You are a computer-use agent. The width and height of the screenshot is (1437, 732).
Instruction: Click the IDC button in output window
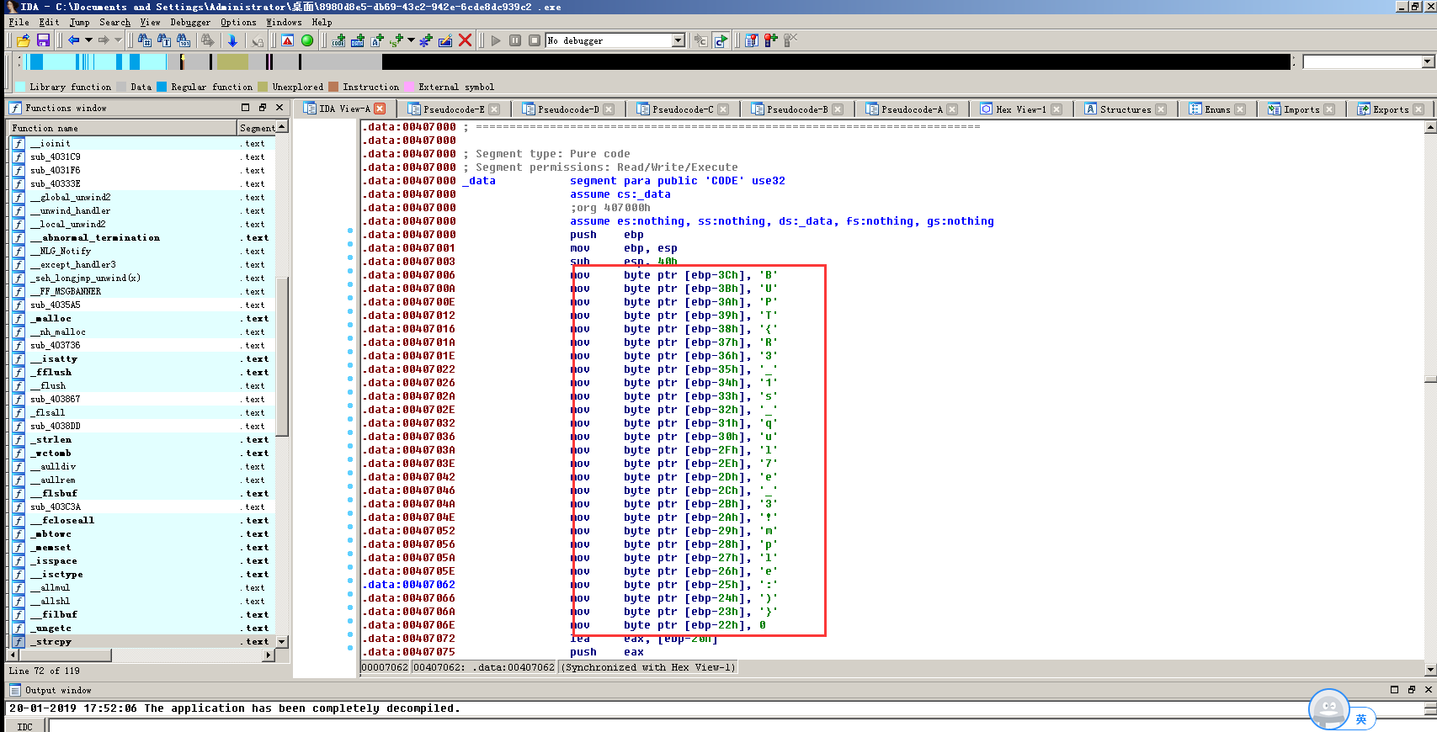(x=25, y=726)
